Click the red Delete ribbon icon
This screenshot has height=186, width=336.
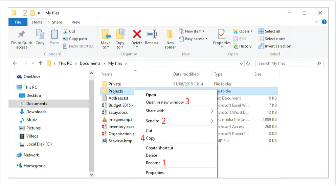(137, 34)
